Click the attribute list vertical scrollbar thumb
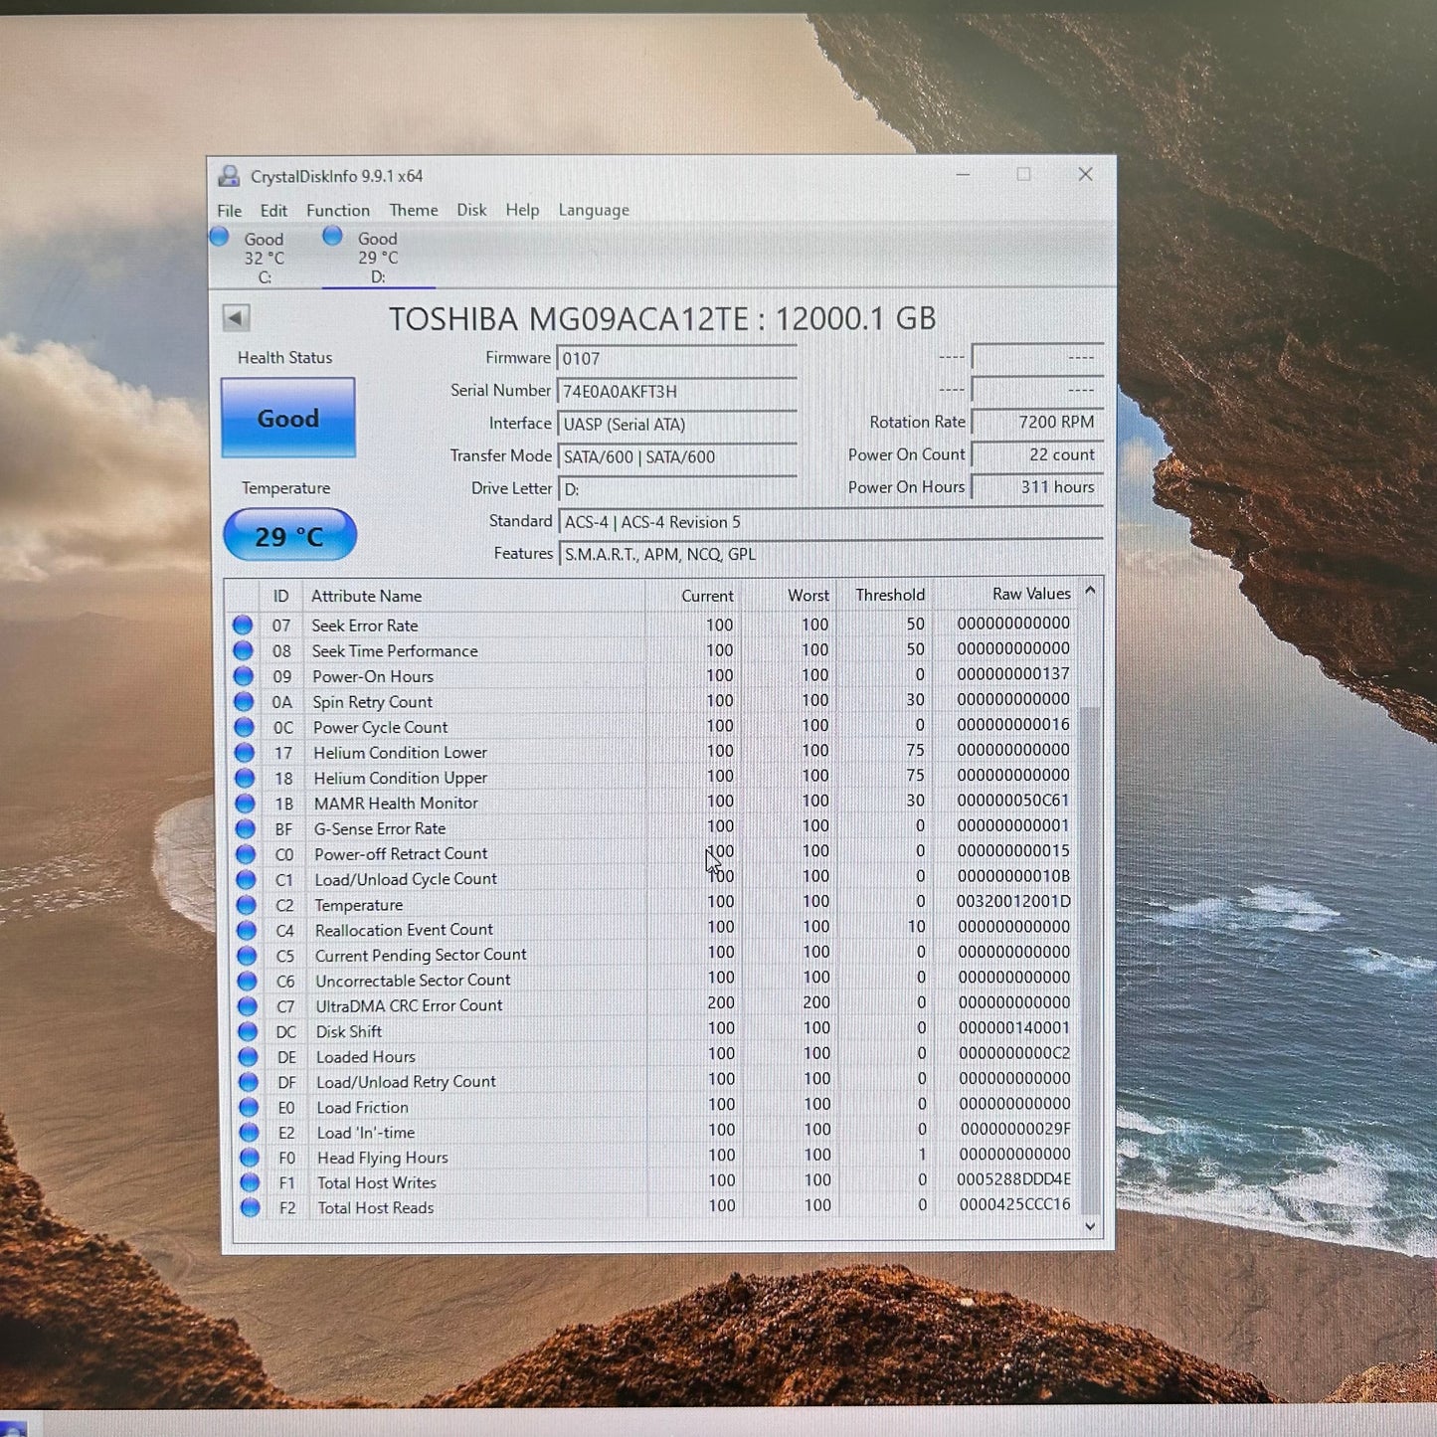The image size is (1437, 1437). (x=1090, y=960)
